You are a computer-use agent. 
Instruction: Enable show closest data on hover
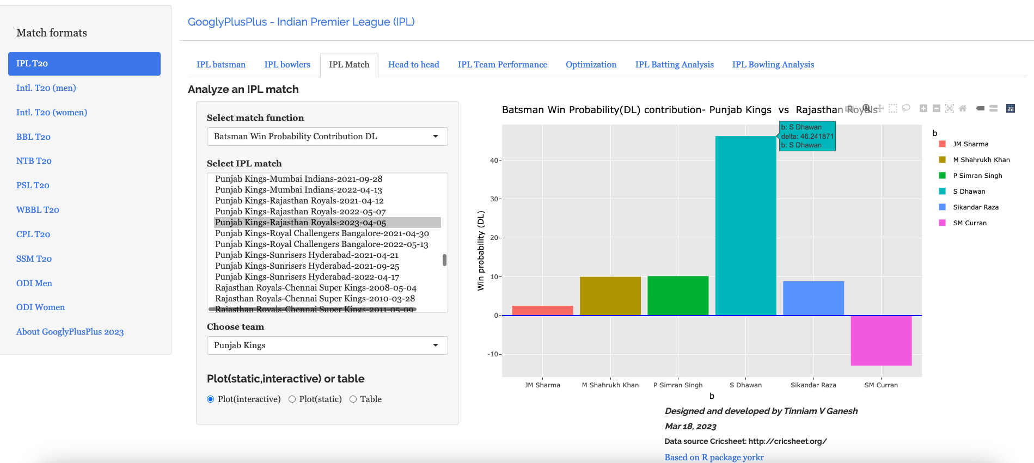(980, 108)
